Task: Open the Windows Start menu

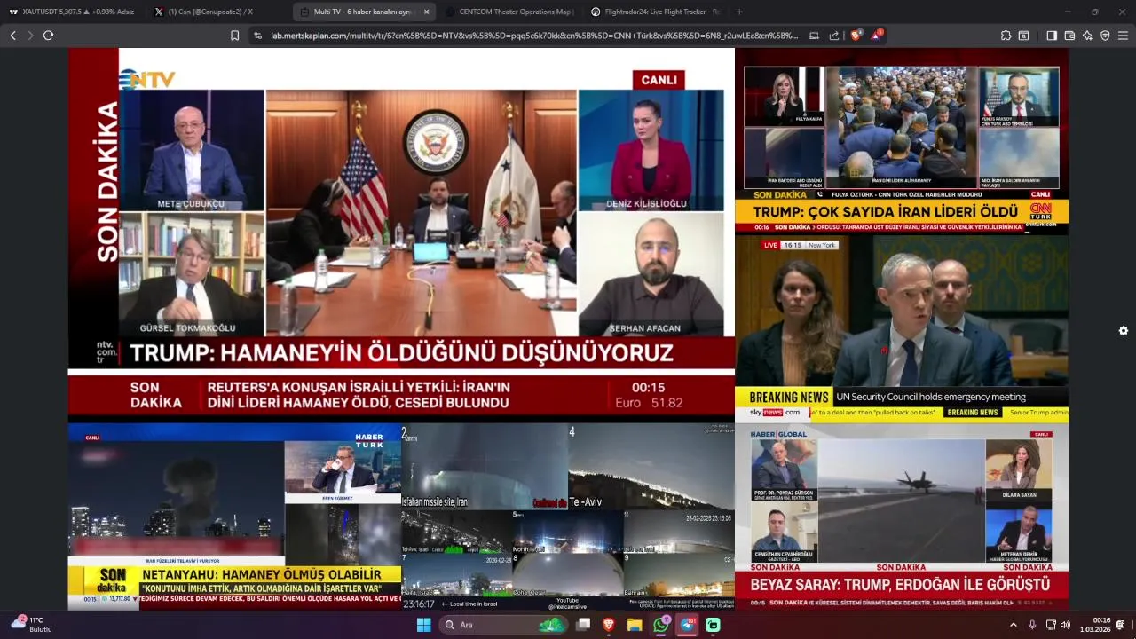Action: pos(423,625)
